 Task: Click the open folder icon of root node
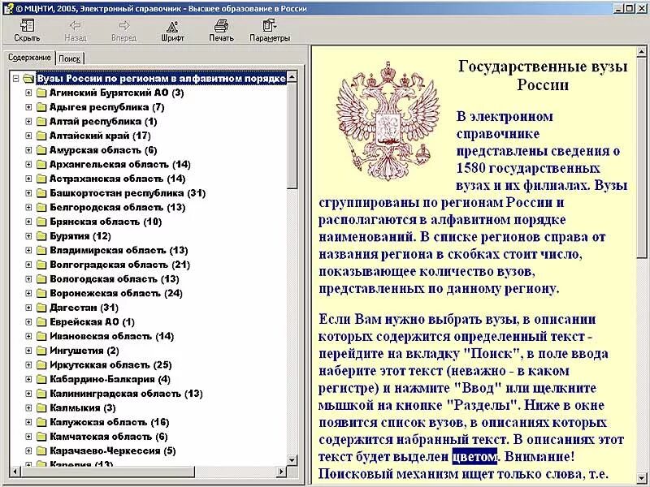point(28,78)
